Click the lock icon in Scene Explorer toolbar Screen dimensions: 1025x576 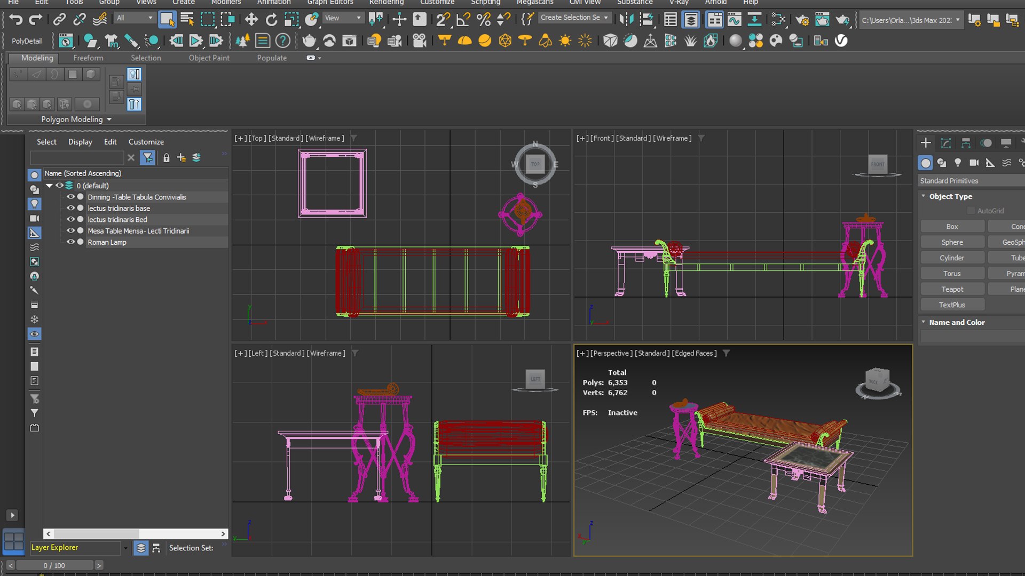point(167,158)
